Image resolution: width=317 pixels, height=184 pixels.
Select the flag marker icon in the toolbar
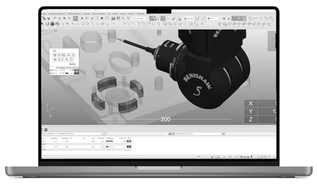55,18
